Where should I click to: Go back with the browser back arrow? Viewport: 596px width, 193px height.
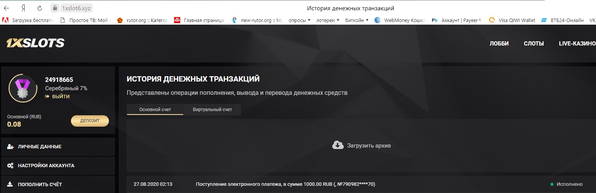(6, 8)
